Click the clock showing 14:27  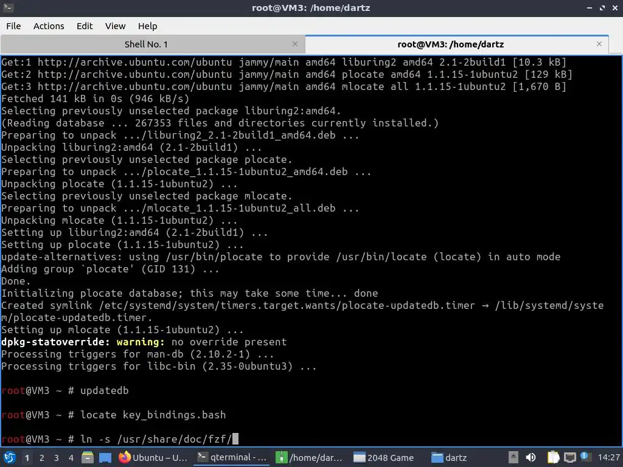608,457
